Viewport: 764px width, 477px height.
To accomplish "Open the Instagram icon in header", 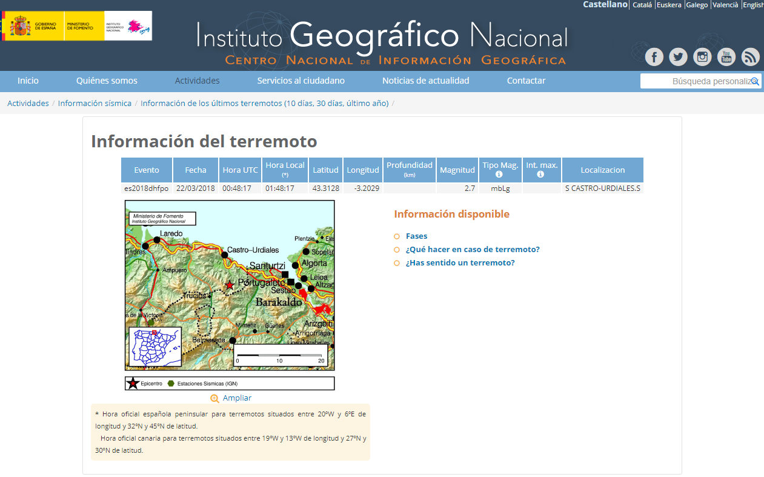I will coord(702,57).
